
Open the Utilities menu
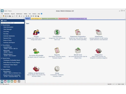[x=25, y=14]
